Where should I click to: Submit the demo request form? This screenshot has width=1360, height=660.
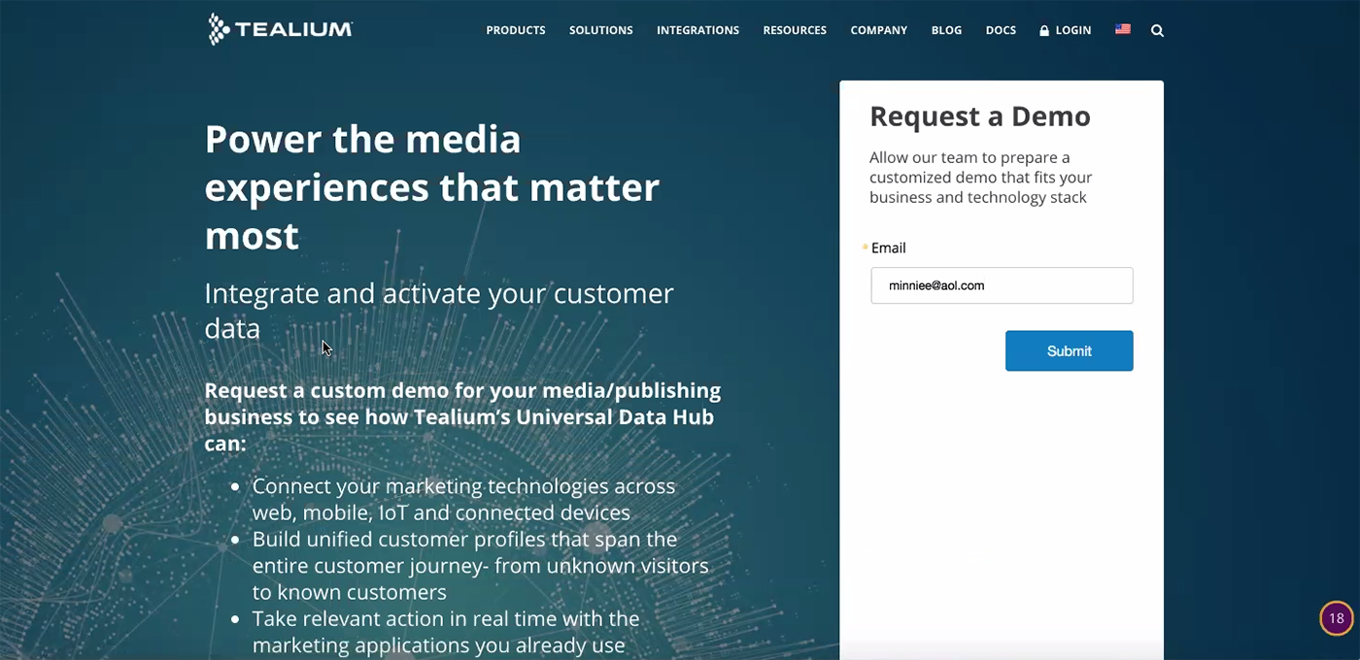pyautogui.click(x=1069, y=350)
